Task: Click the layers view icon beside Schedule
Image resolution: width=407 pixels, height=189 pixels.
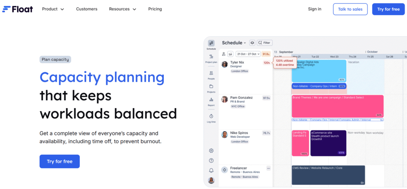Action: pos(252,43)
